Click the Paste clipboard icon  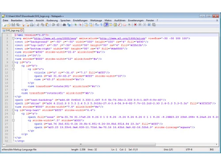pos(47,25)
